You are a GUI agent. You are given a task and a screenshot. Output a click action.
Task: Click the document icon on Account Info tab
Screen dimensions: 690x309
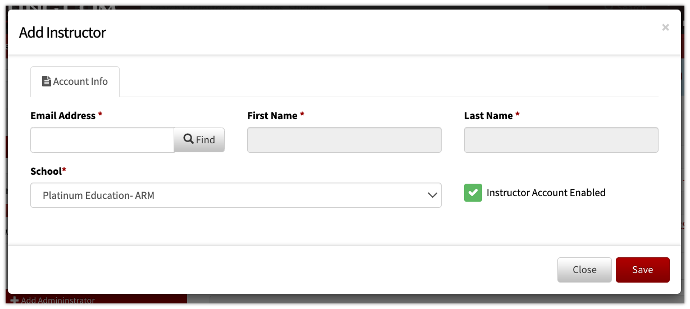click(x=47, y=81)
